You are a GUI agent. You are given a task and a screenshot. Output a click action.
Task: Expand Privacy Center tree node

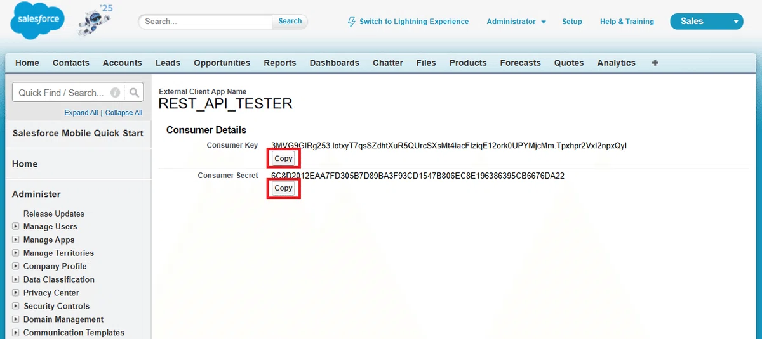16,293
